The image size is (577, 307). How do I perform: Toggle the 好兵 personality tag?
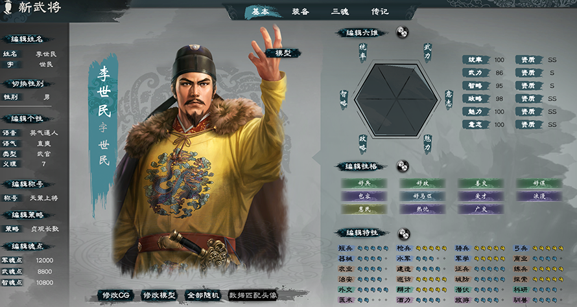[x=364, y=183]
